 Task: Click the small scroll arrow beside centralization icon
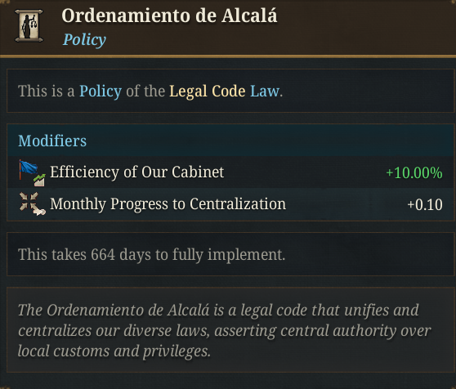tap(39, 211)
